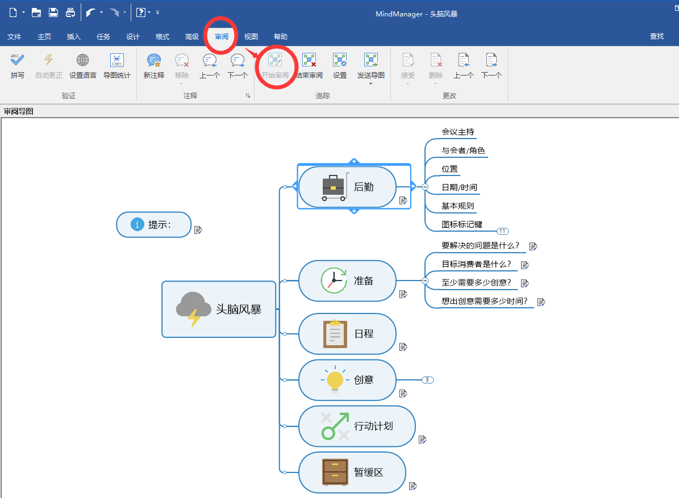Select the central topic 头脑风暴
679x498 pixels.
click(x=219, y=309)
